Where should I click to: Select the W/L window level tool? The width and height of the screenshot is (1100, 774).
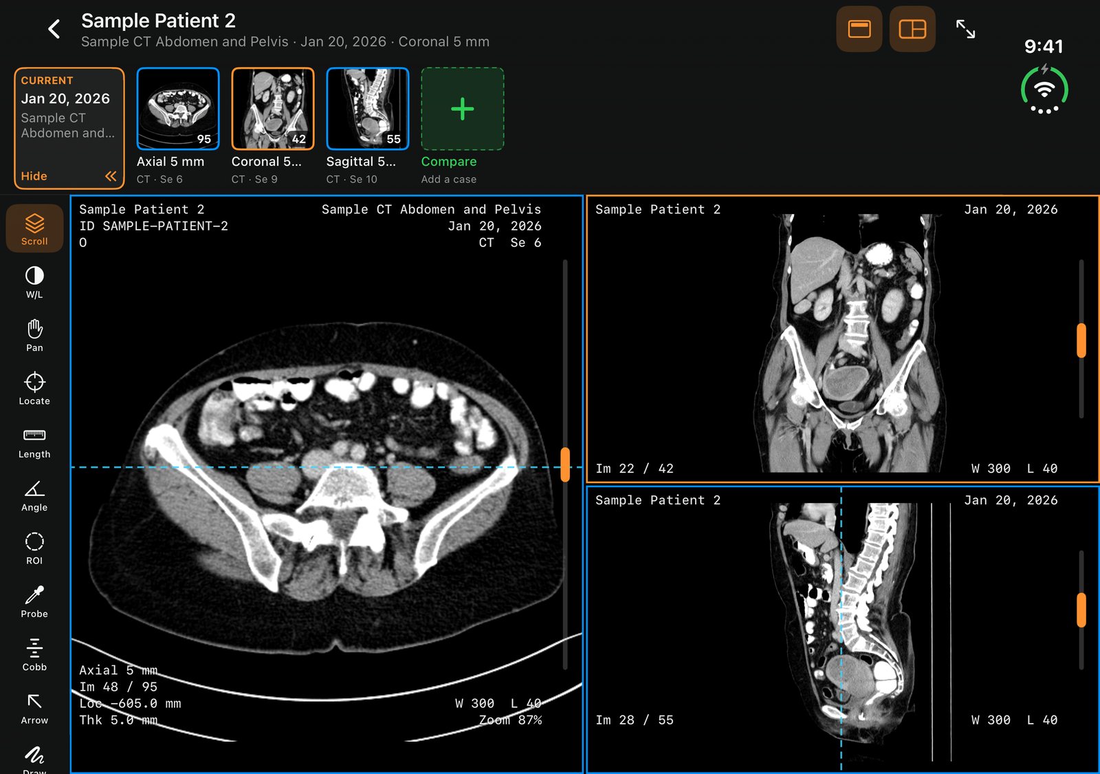coord(34,282)
